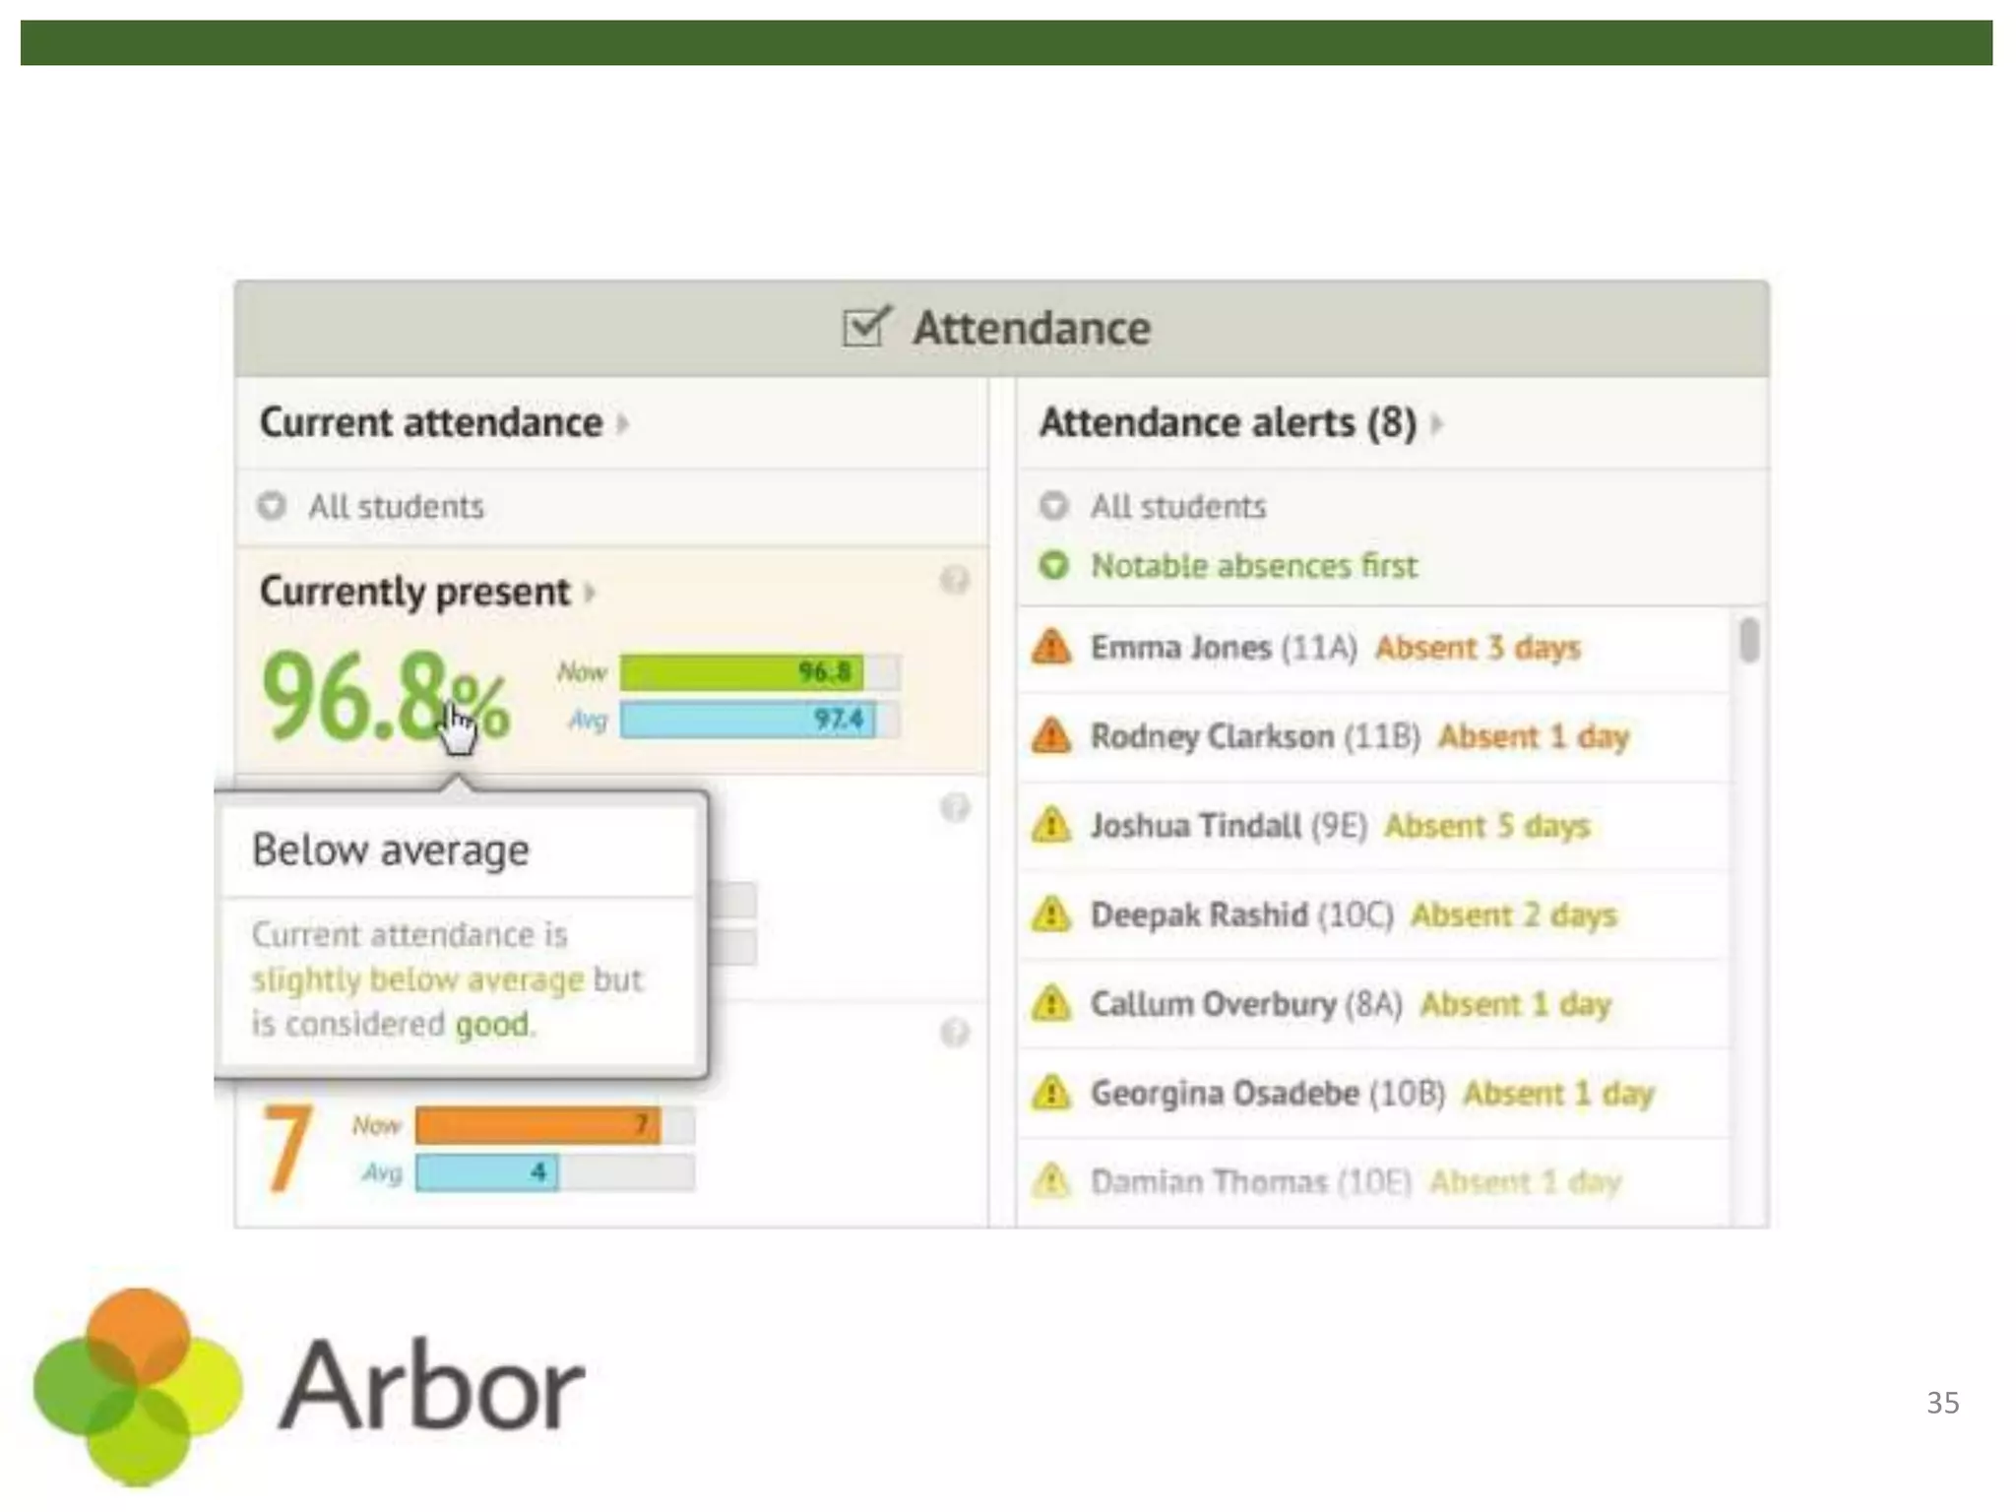Screen dimensions: 2016x1512
Task: Click the warning icon beside Callum Overbury
Action: click(x=1051, y=1004)
